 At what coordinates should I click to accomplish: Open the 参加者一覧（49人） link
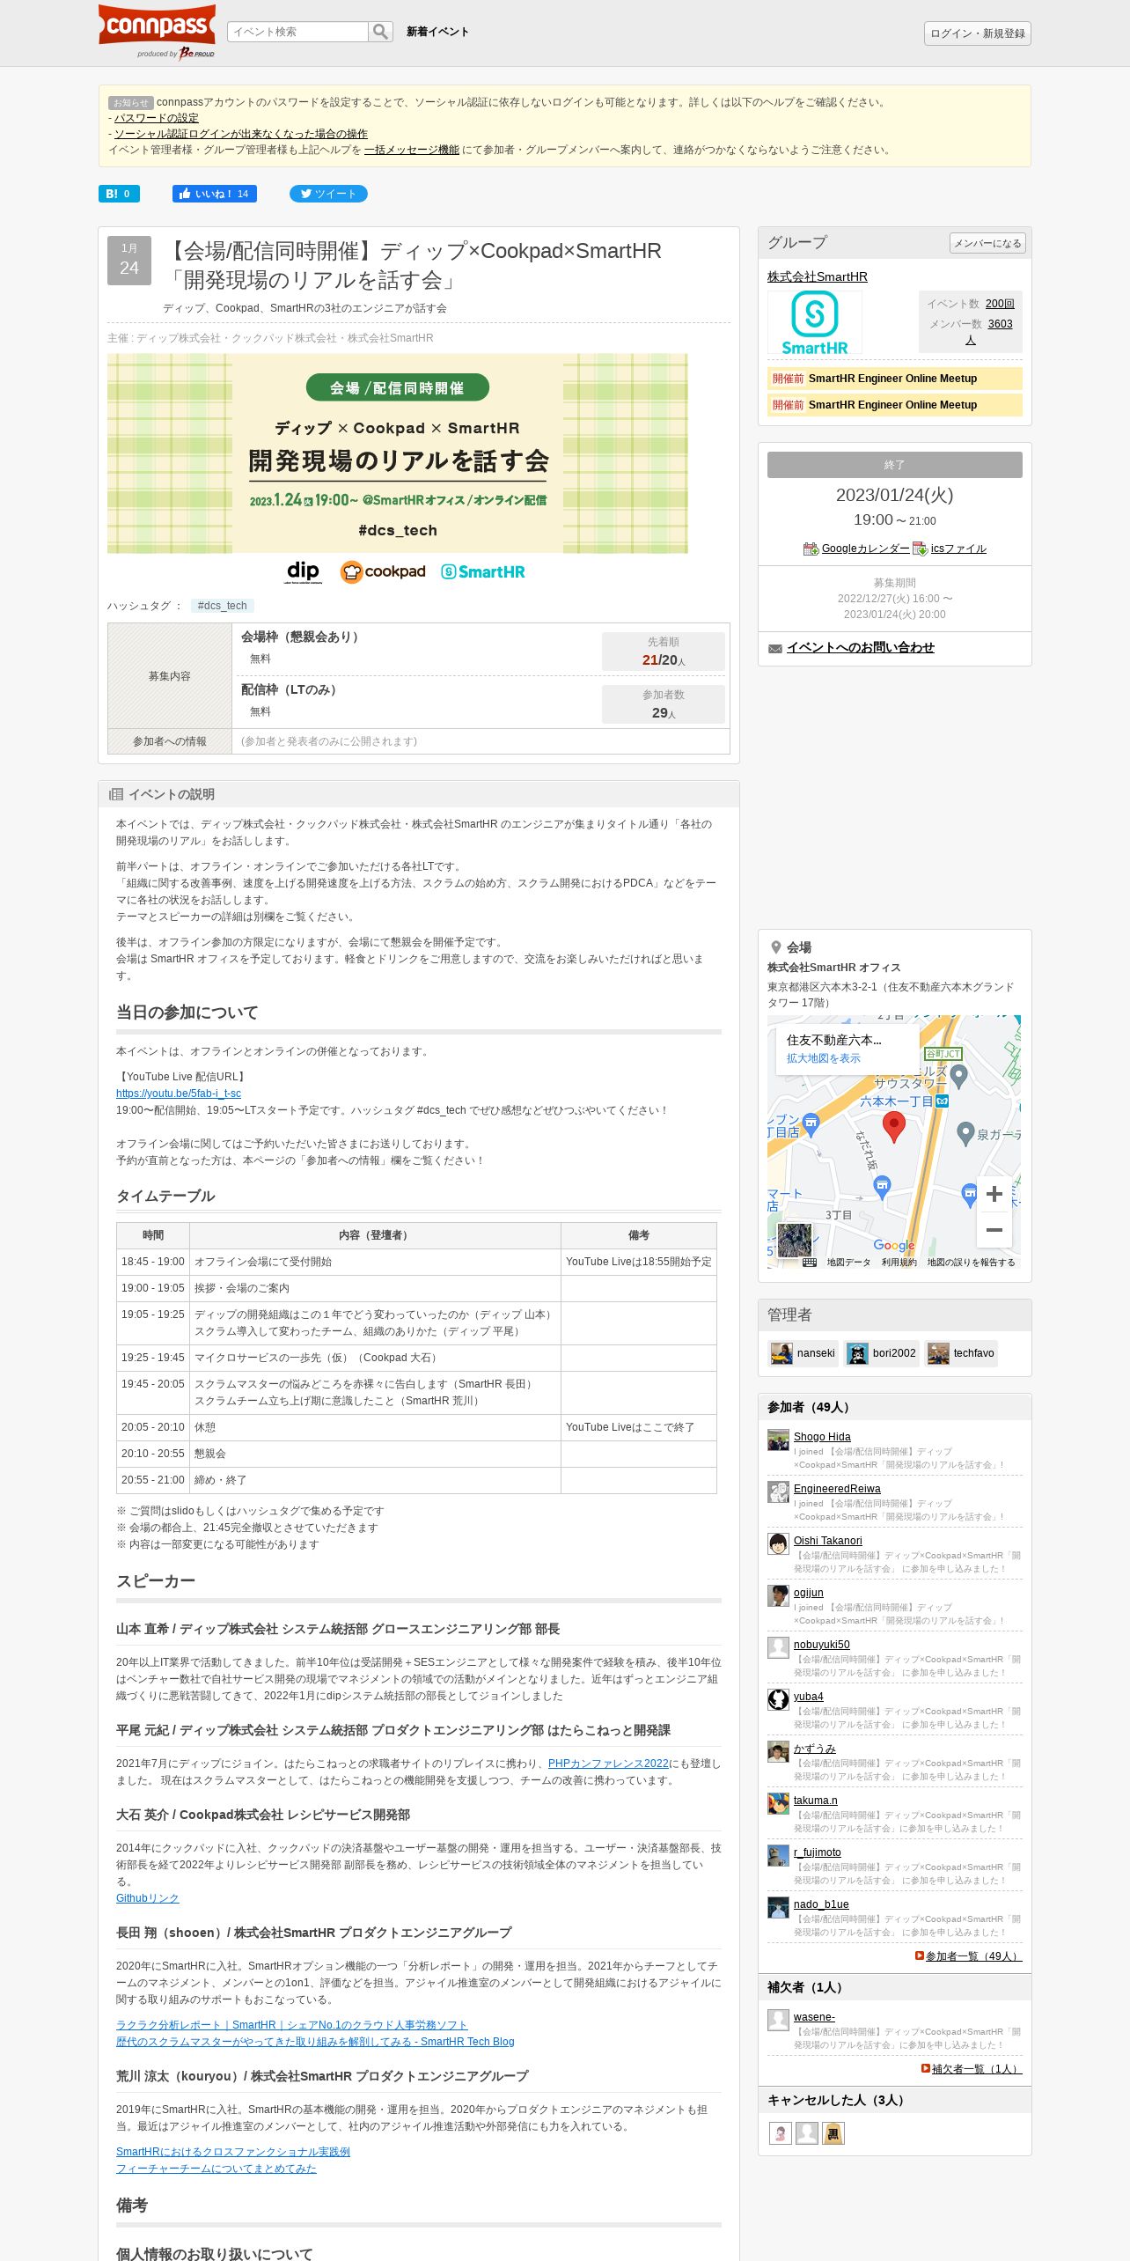[973, 1956]
